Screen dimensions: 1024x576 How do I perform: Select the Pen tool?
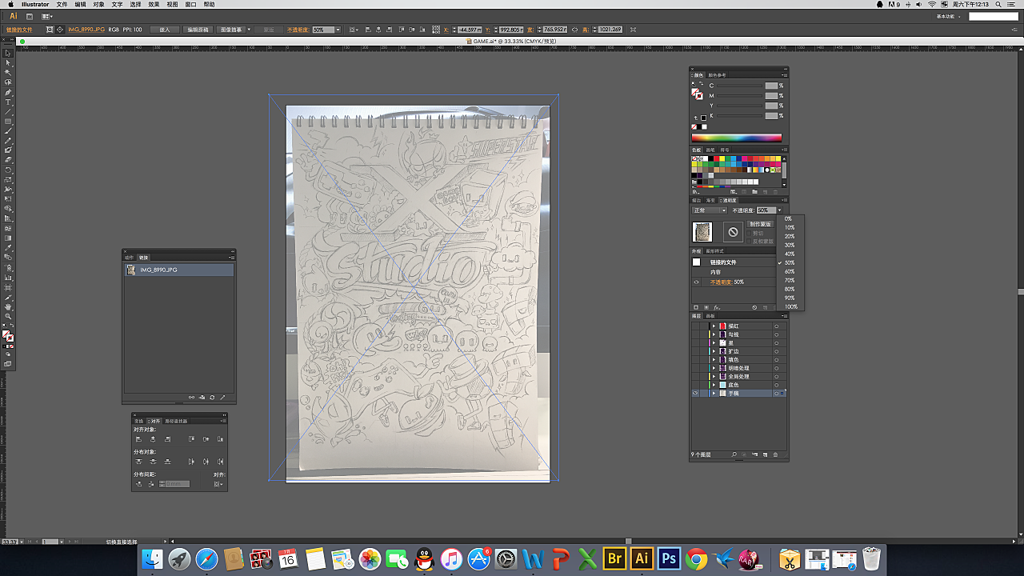click(8, 92)
